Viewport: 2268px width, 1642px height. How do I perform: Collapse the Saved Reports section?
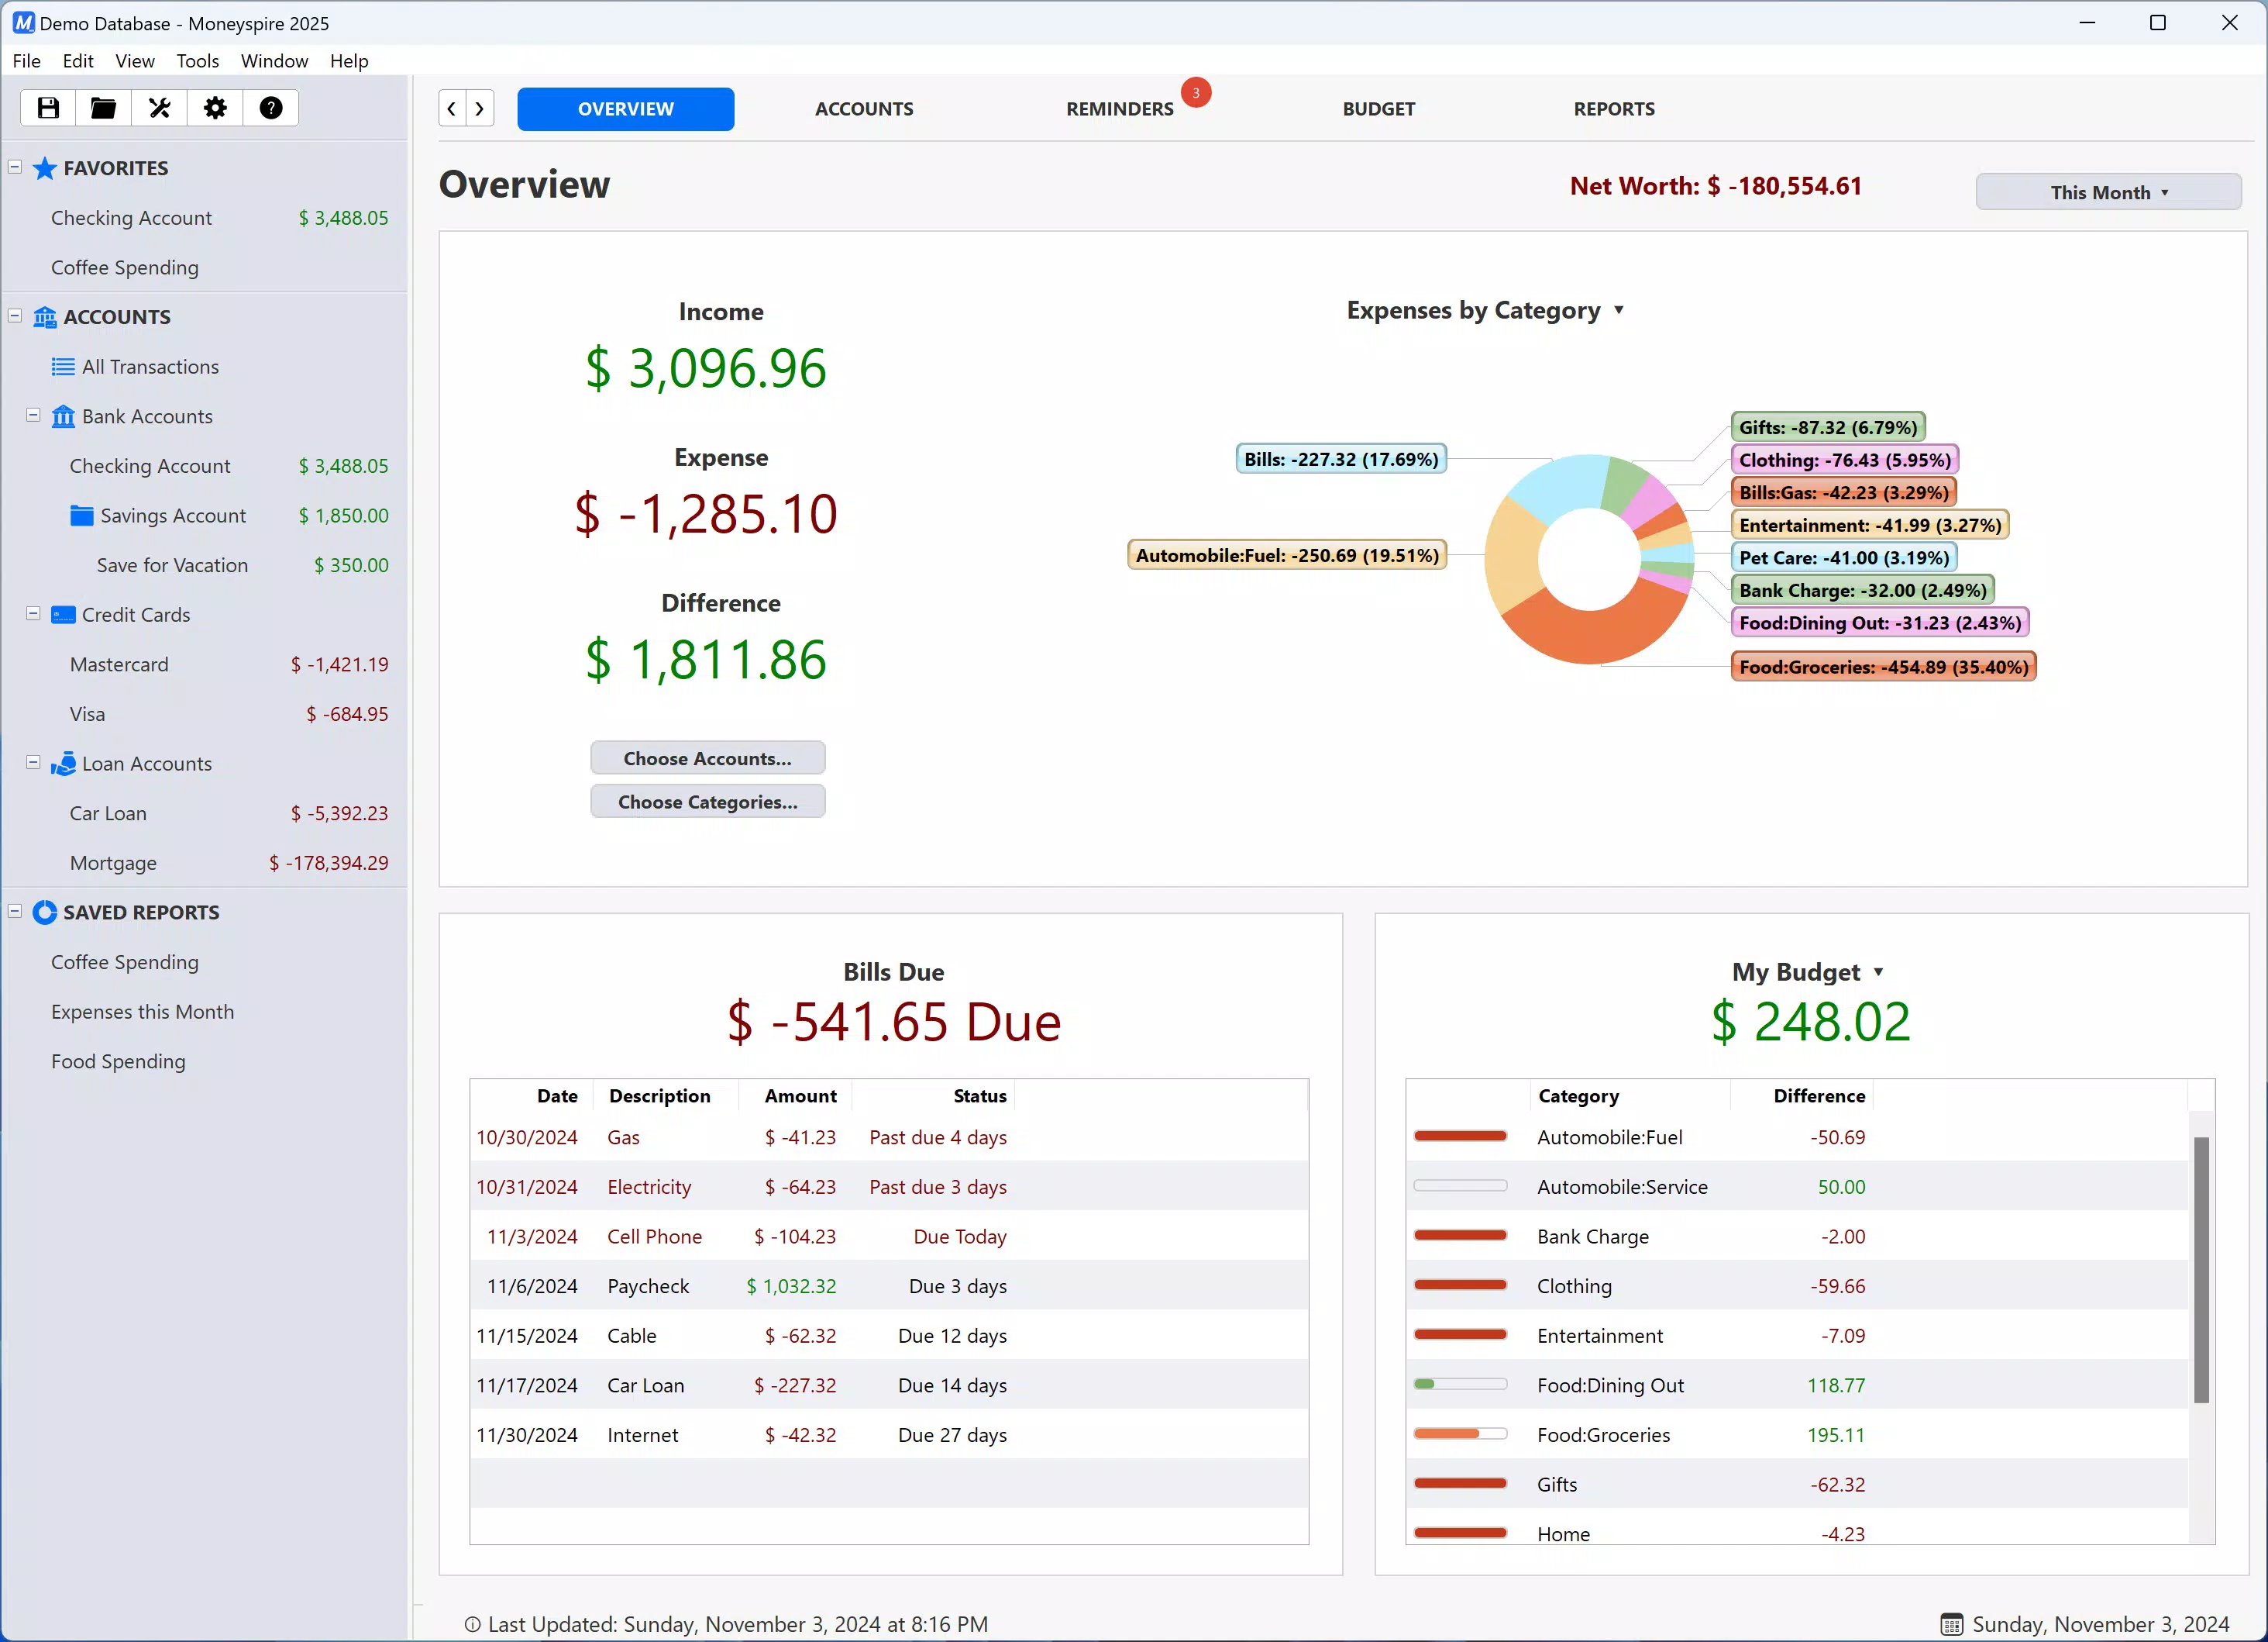15,912
